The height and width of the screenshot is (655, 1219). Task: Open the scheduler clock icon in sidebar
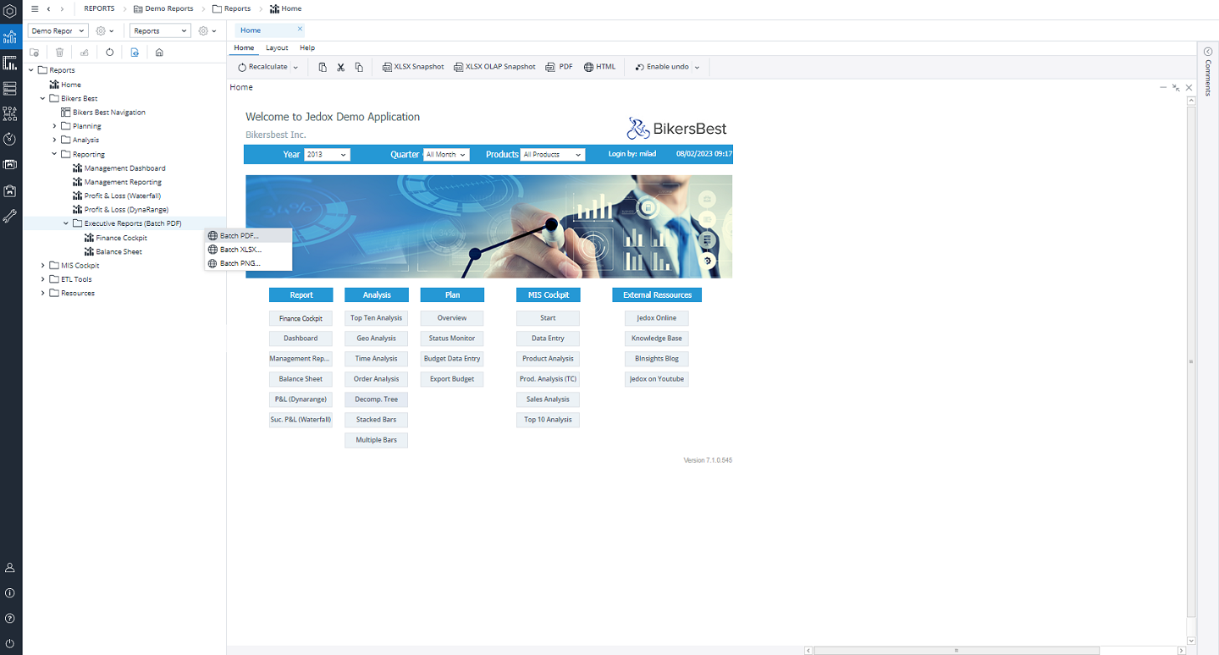[x=10, y=139]
